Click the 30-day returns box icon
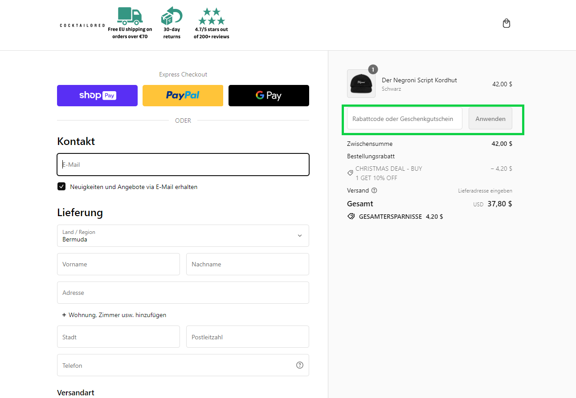 172,16
